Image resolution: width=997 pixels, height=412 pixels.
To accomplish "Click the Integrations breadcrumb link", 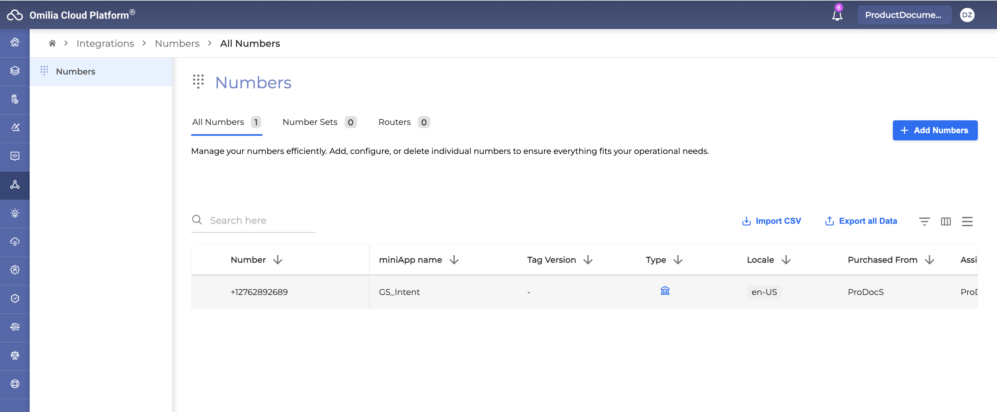I will 105,43.
